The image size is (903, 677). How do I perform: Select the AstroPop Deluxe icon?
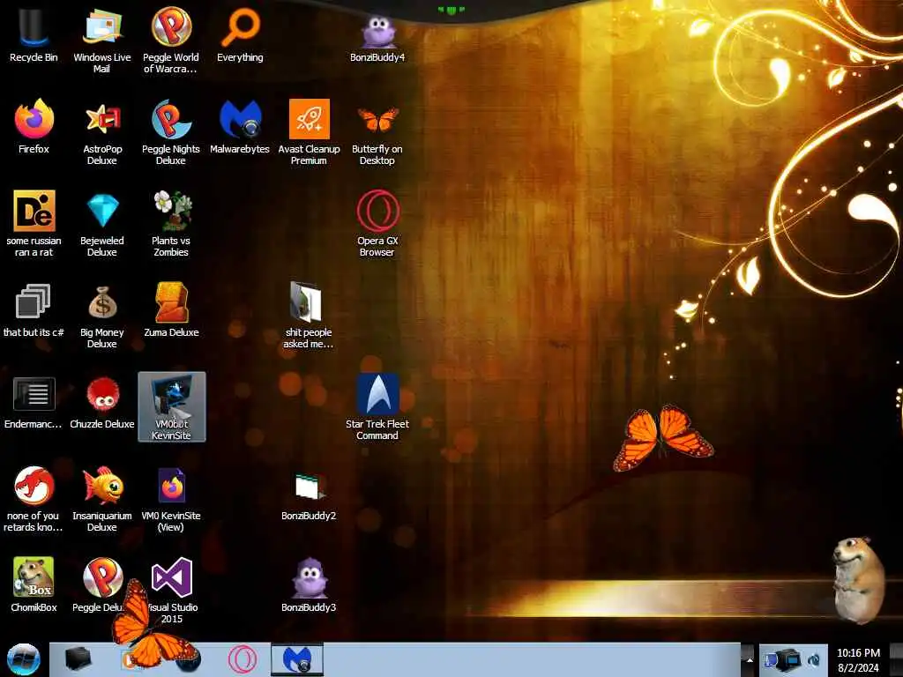pos(102,131)
